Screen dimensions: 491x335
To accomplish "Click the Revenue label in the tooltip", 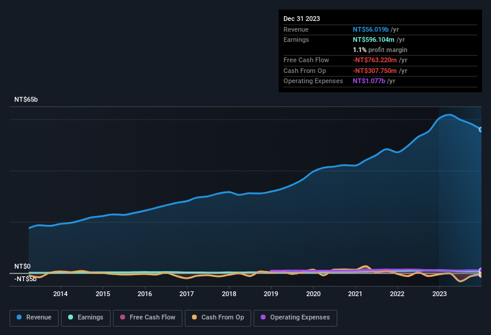I will coord(296,29).
